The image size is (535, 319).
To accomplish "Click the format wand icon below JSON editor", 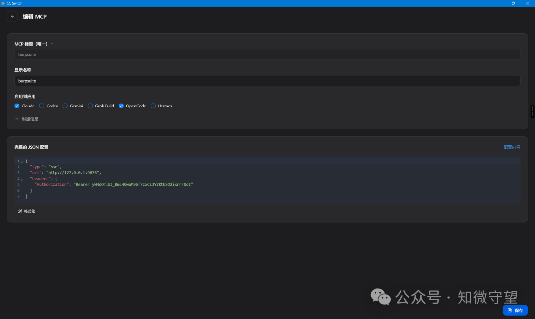I will tap(20, 211).
